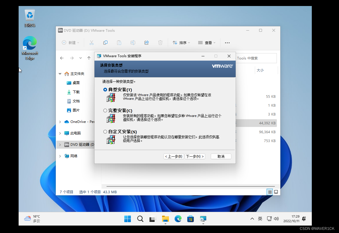Click the volume speaker tray icon
Viewport: 339px width, 233px height.
(x=276, y=219)
